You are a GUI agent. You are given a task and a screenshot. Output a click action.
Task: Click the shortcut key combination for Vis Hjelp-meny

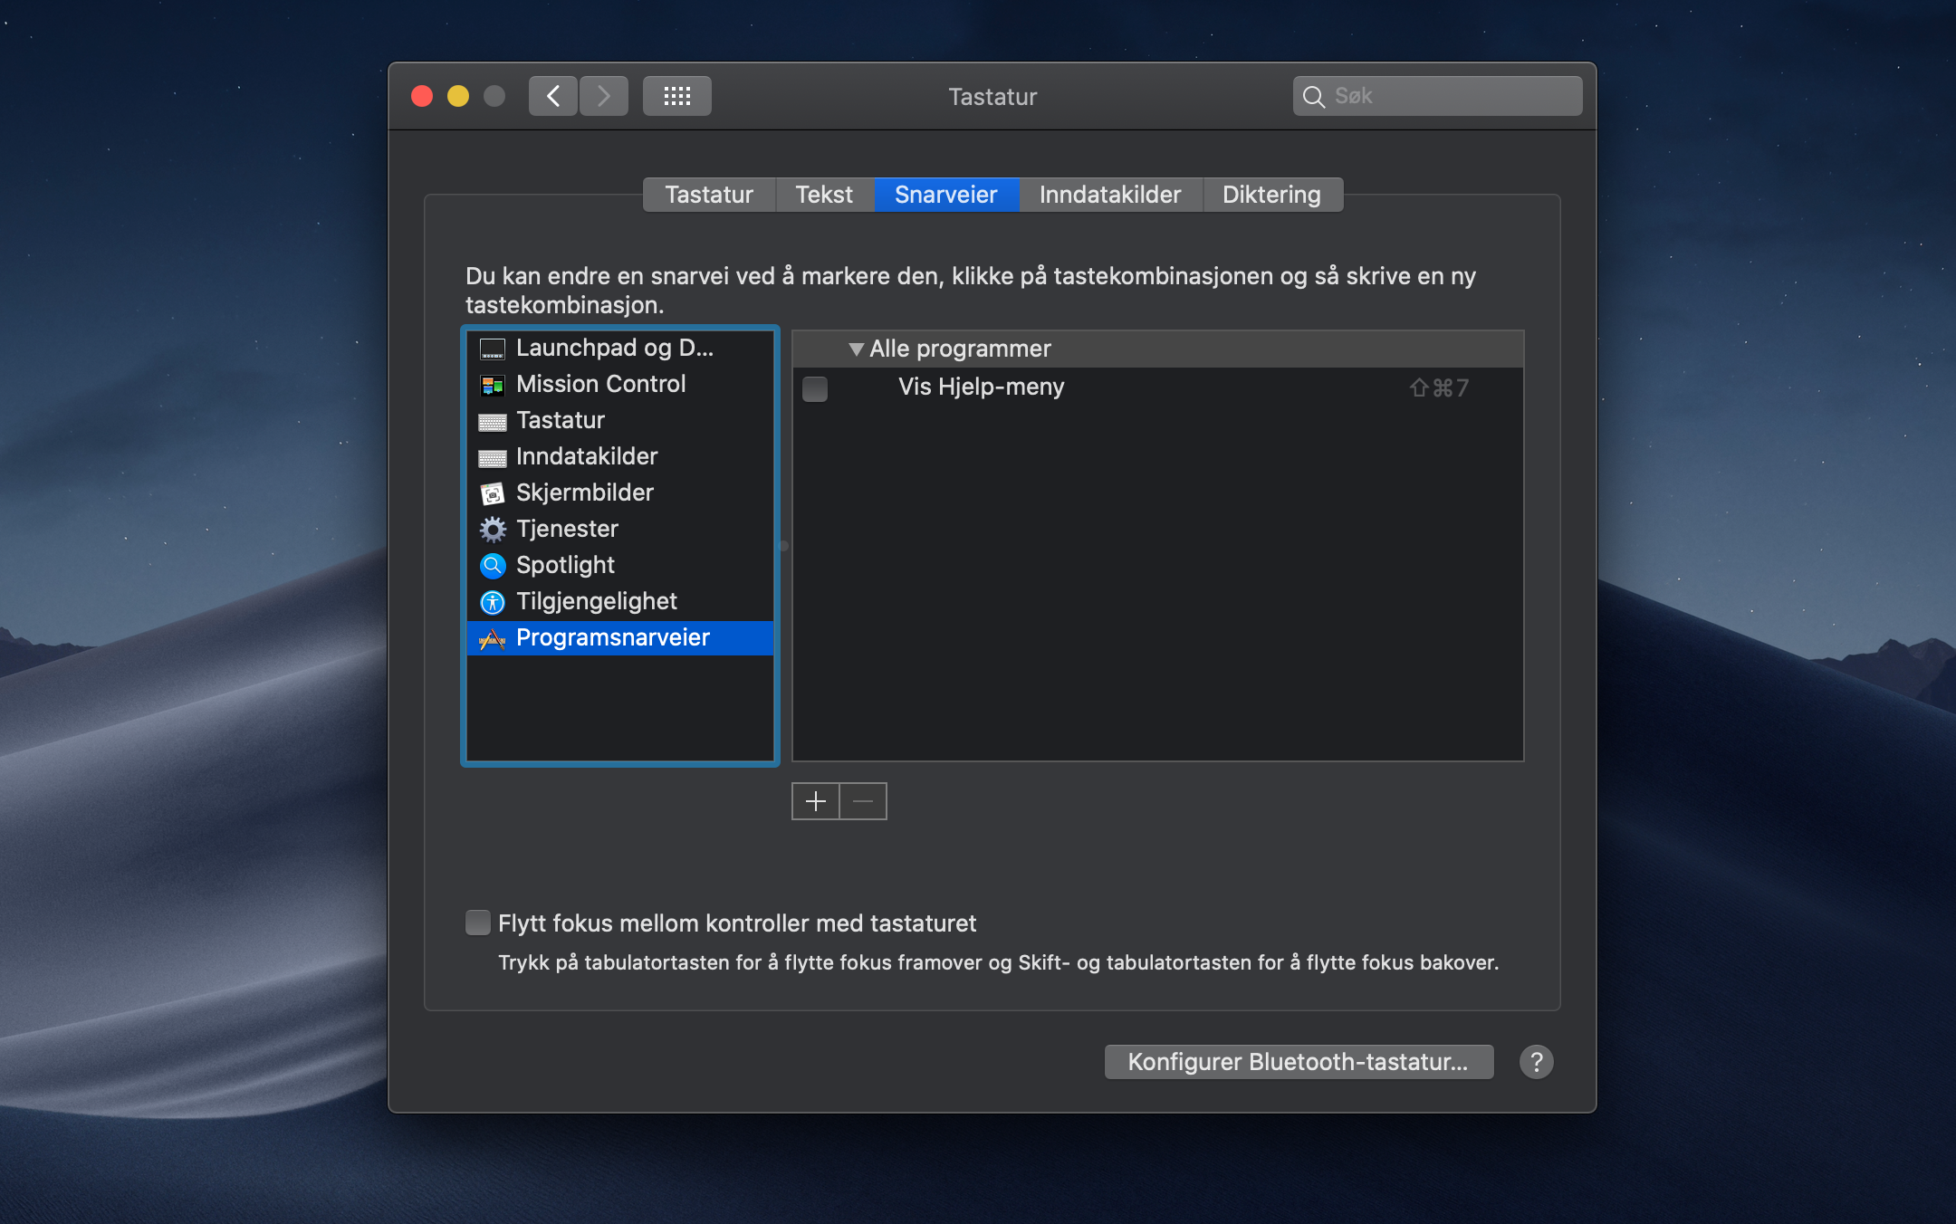[x=1438, y=388]
